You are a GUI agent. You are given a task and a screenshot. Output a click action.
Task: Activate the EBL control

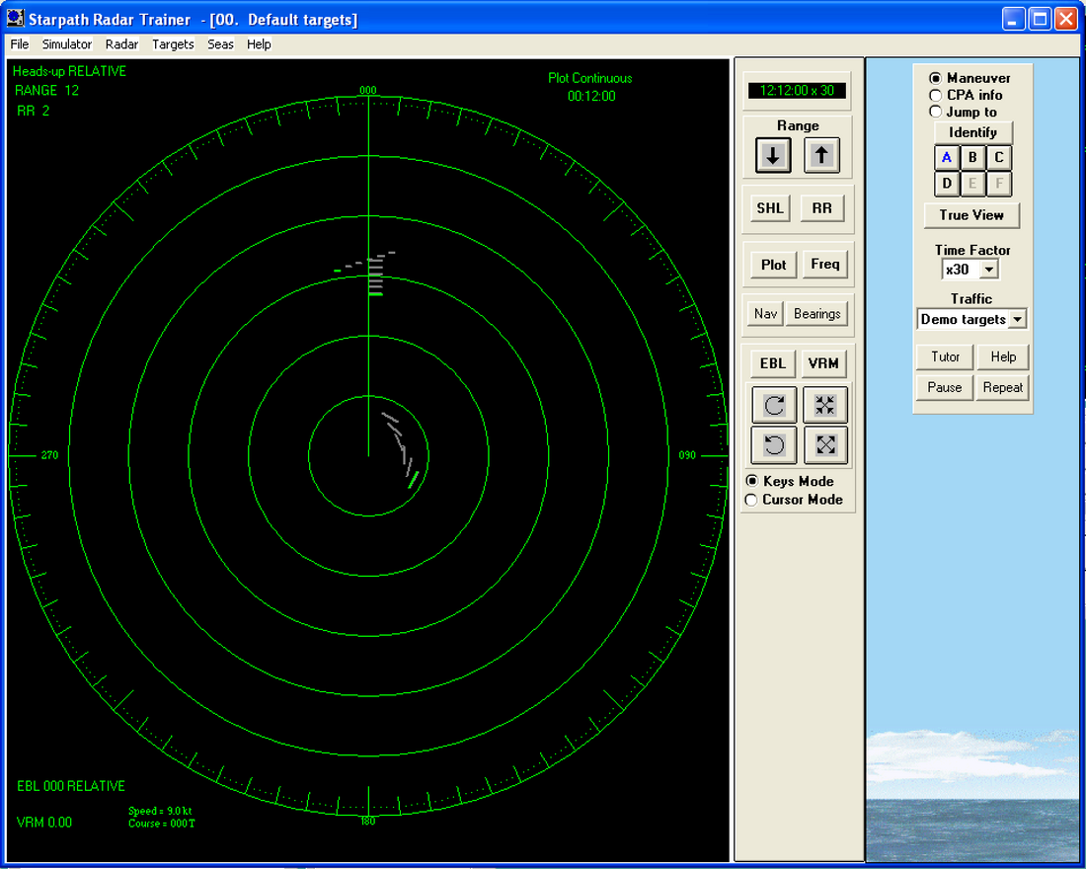[x=771, y=363]
